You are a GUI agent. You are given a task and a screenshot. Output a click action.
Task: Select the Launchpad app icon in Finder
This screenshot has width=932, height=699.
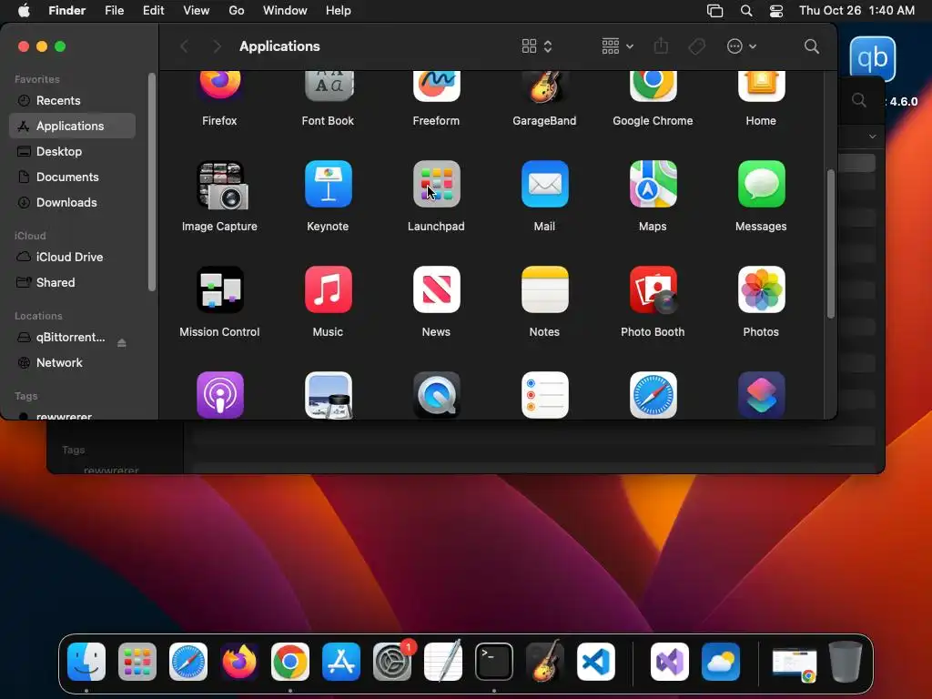436,184
